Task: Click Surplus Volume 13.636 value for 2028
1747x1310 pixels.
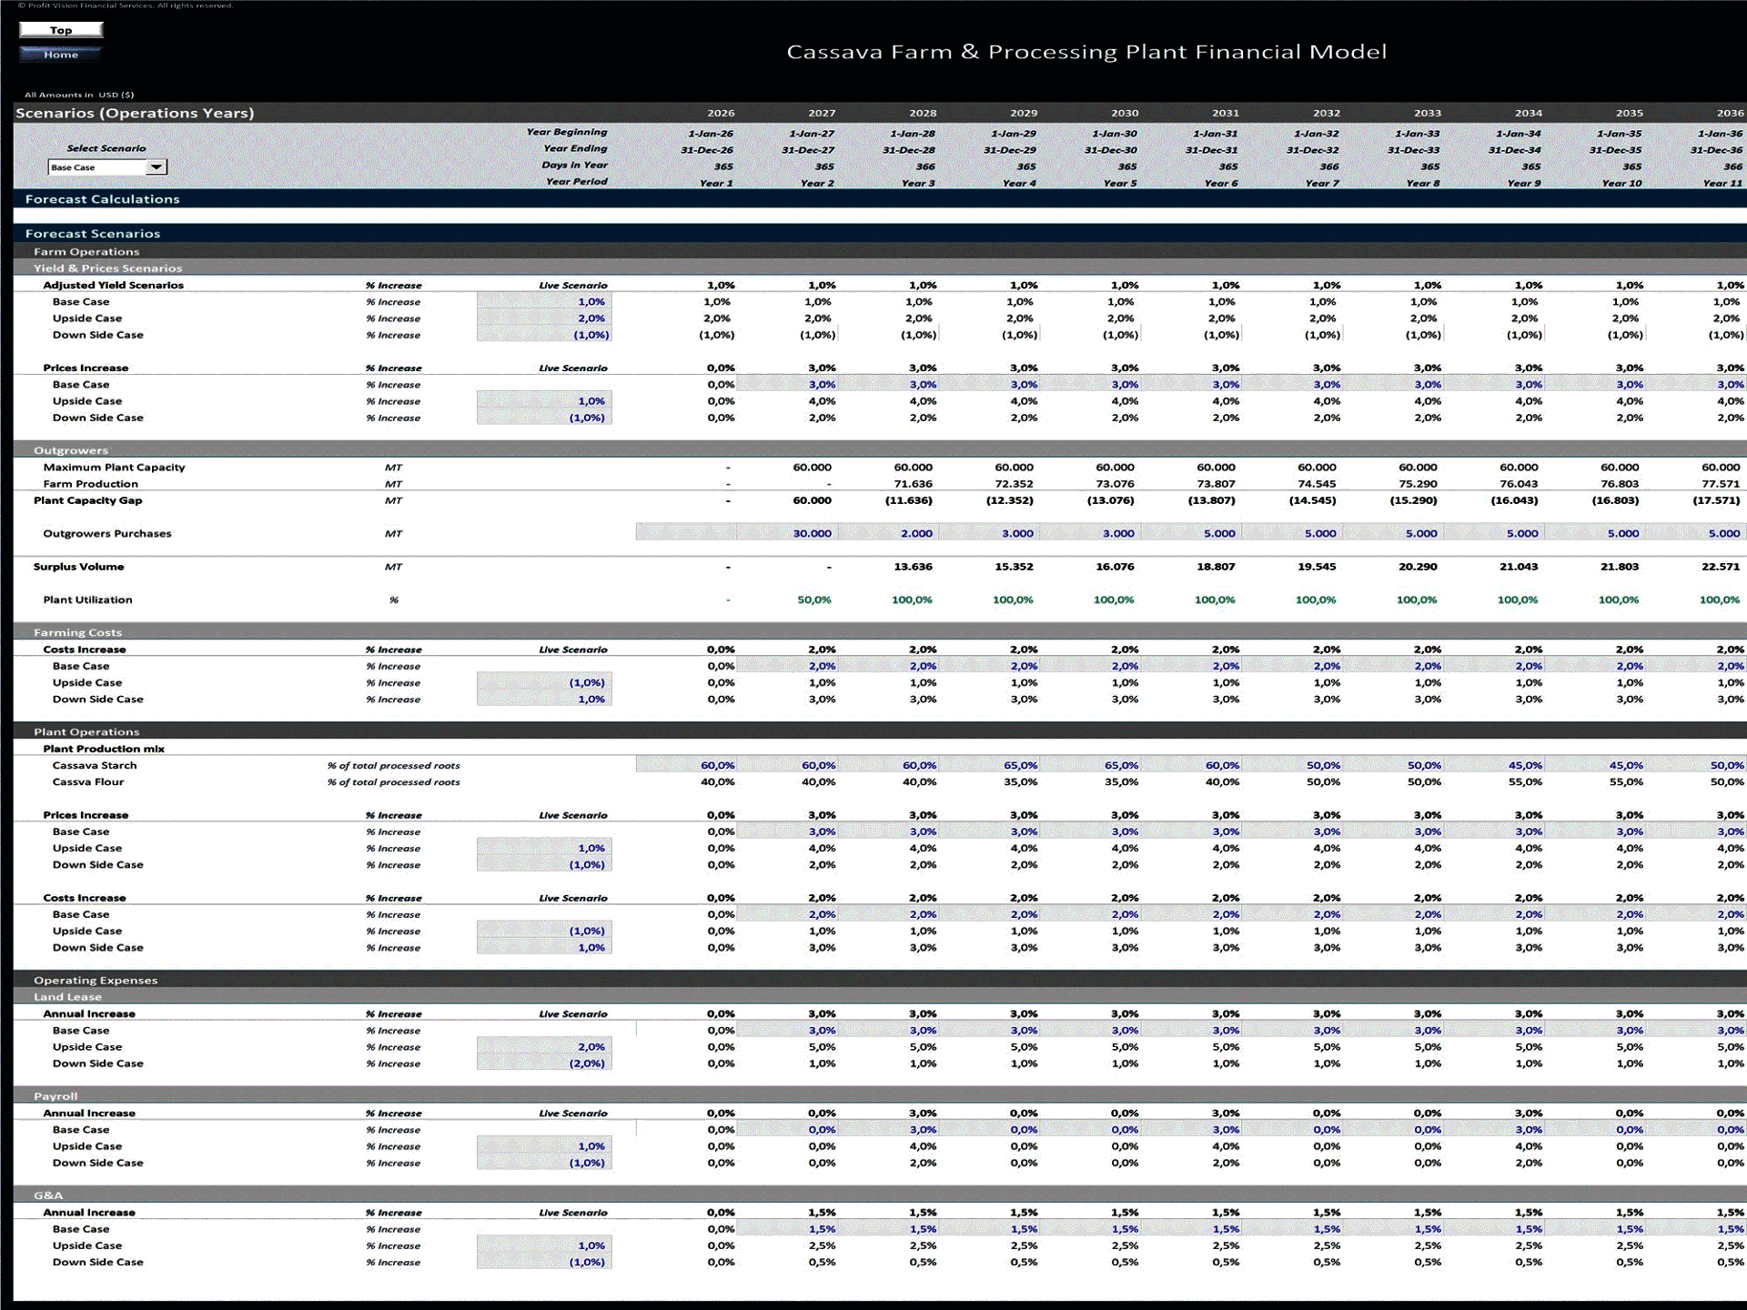Action: (x=913, y=567)
